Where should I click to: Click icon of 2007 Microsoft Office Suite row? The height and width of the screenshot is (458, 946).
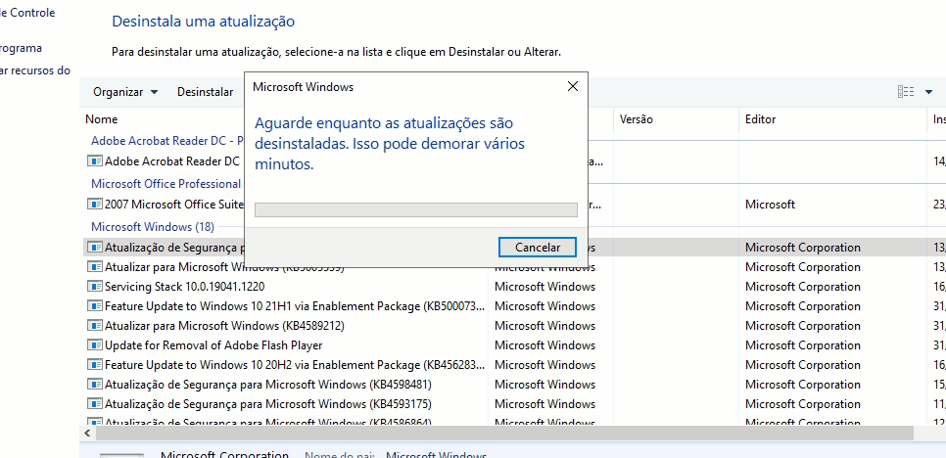point(95,204)
